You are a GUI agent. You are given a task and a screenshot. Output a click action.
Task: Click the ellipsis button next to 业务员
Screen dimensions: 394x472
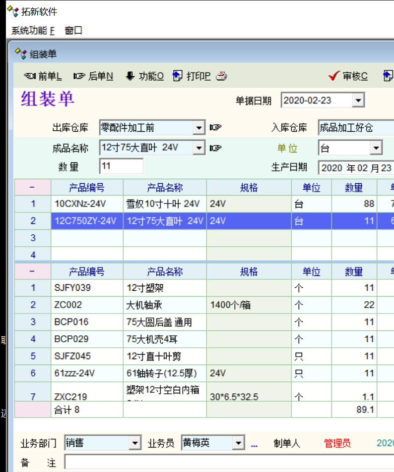255,444
